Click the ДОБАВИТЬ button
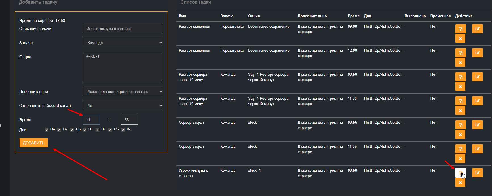The image size is (492, 196). [x=33, y=143]
